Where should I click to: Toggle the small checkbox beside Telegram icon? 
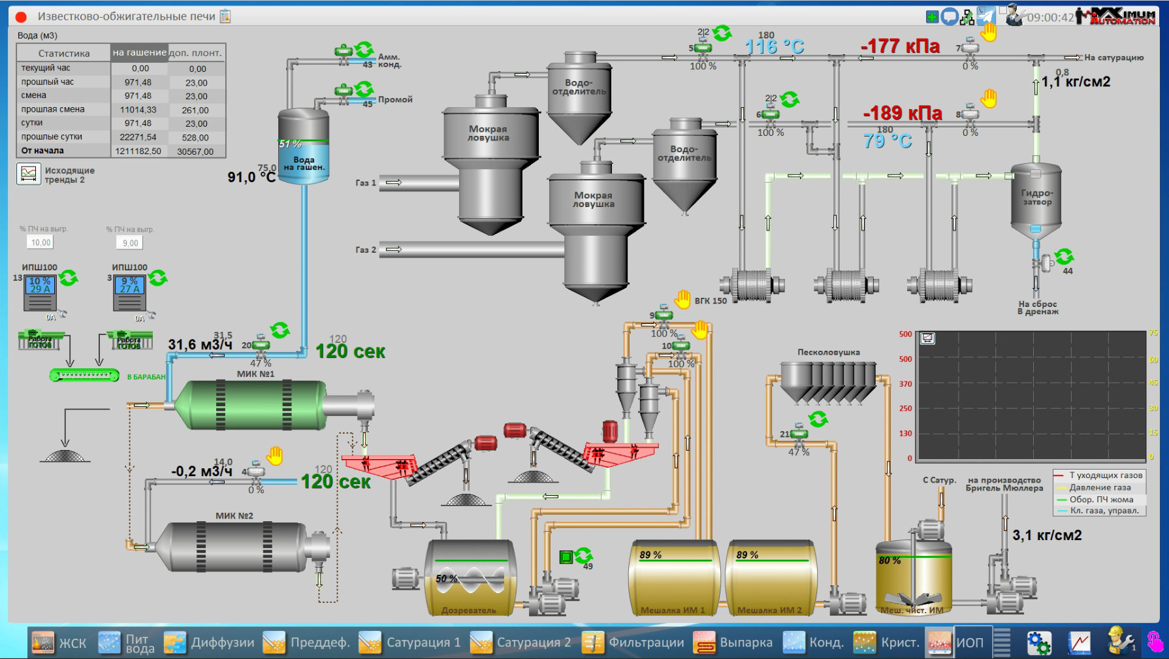point(1002,10)
